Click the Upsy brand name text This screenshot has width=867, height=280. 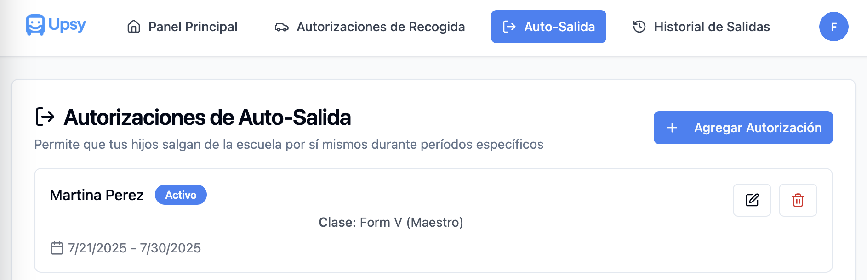[x=67, y=24]
